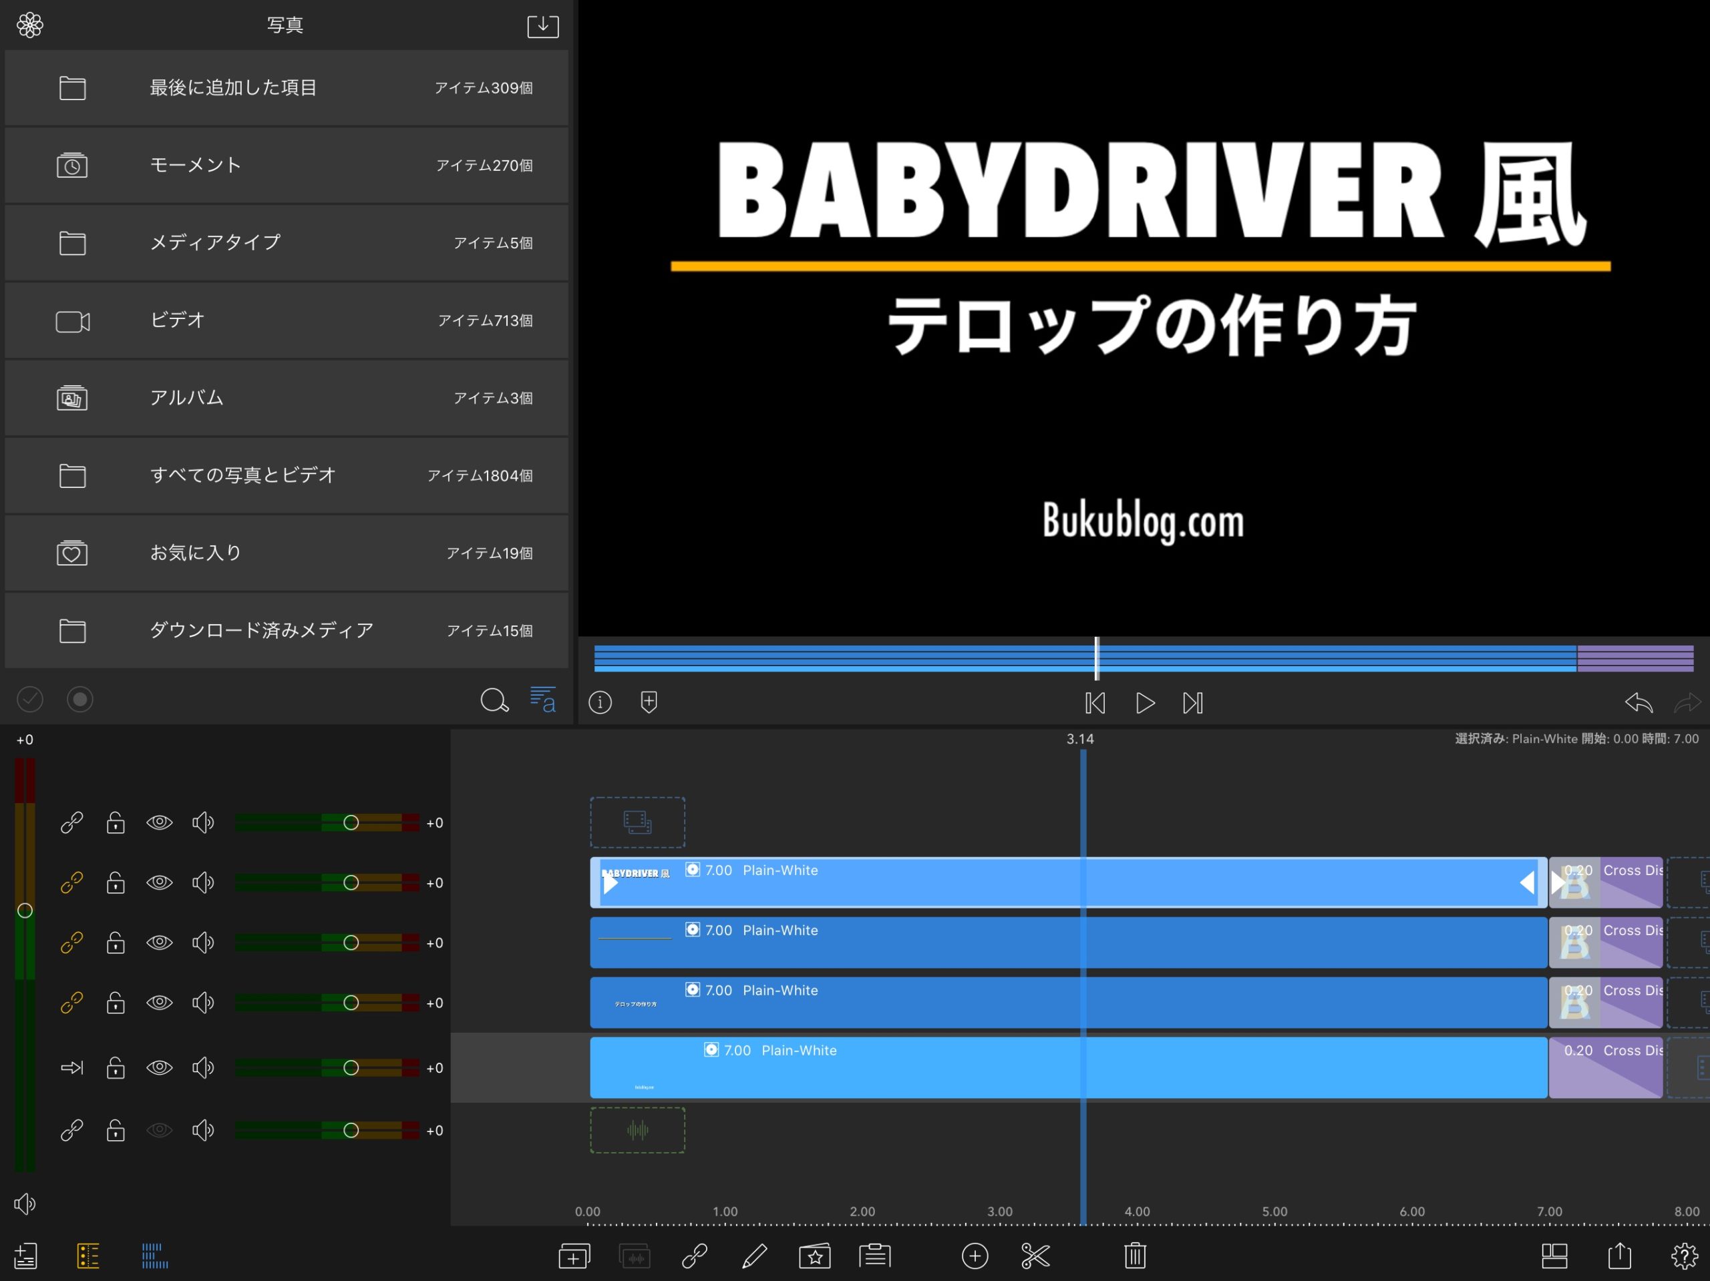
Task: Toggle audio mixer bars view (blue)
Action: [x=154, y=1256]
